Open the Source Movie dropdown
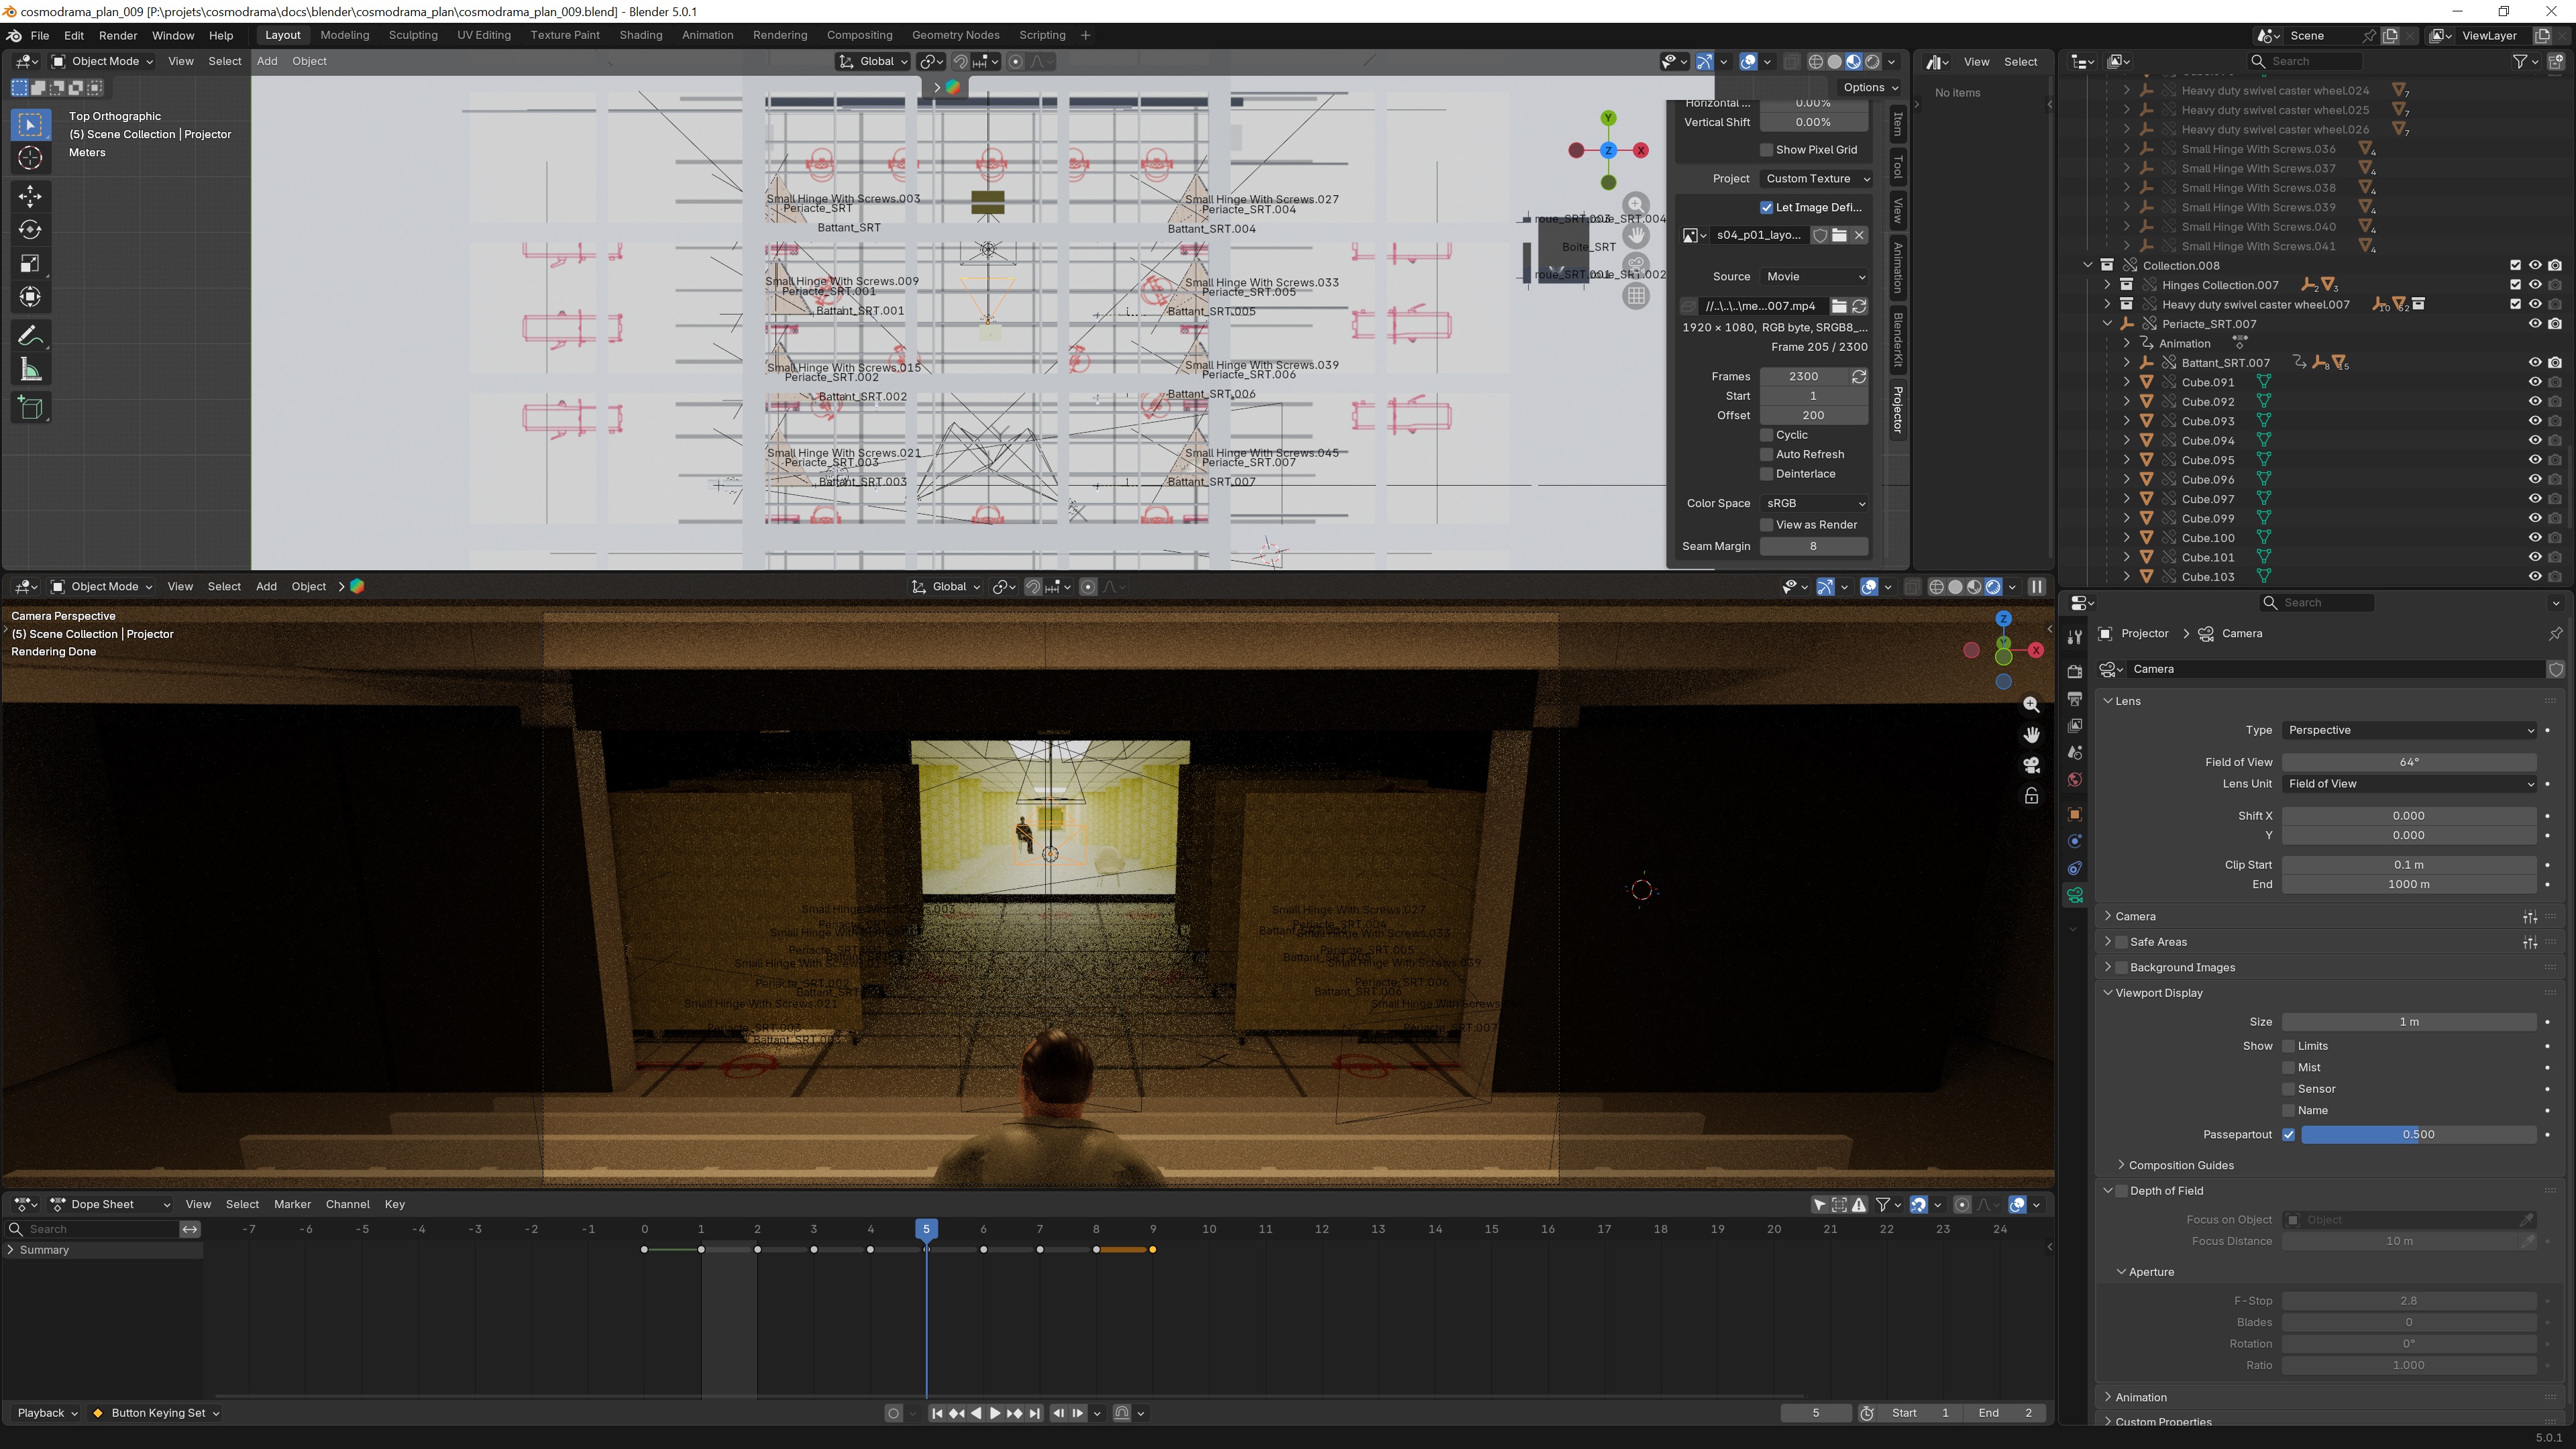Screen dimensions: 2576x1449 (1814, 276)
